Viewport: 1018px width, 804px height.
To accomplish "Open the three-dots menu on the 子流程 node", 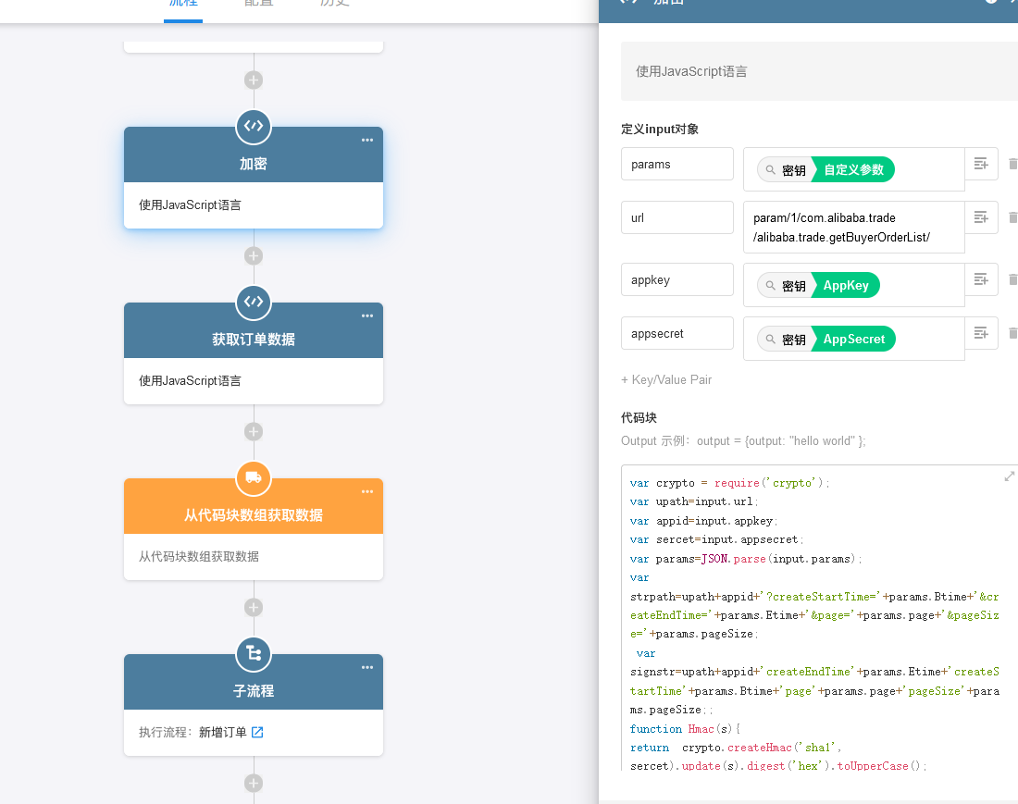I will tap(367, 667).
